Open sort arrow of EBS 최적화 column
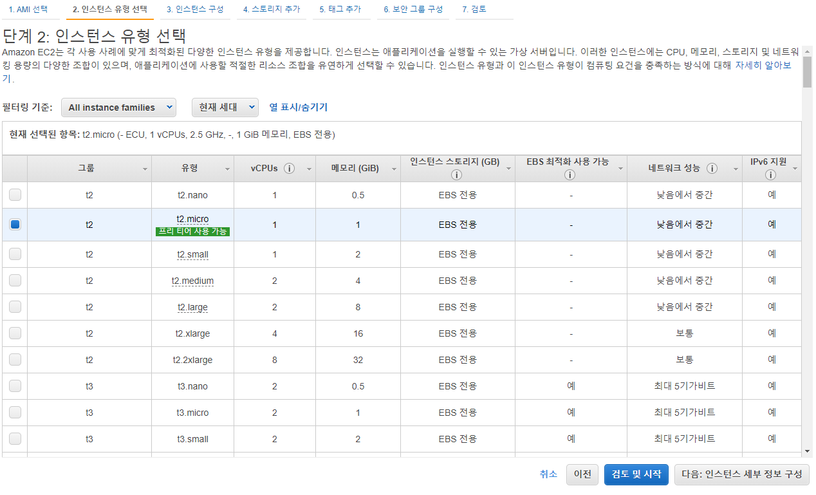The image size is (816, 495). click(x=620, y=169)
